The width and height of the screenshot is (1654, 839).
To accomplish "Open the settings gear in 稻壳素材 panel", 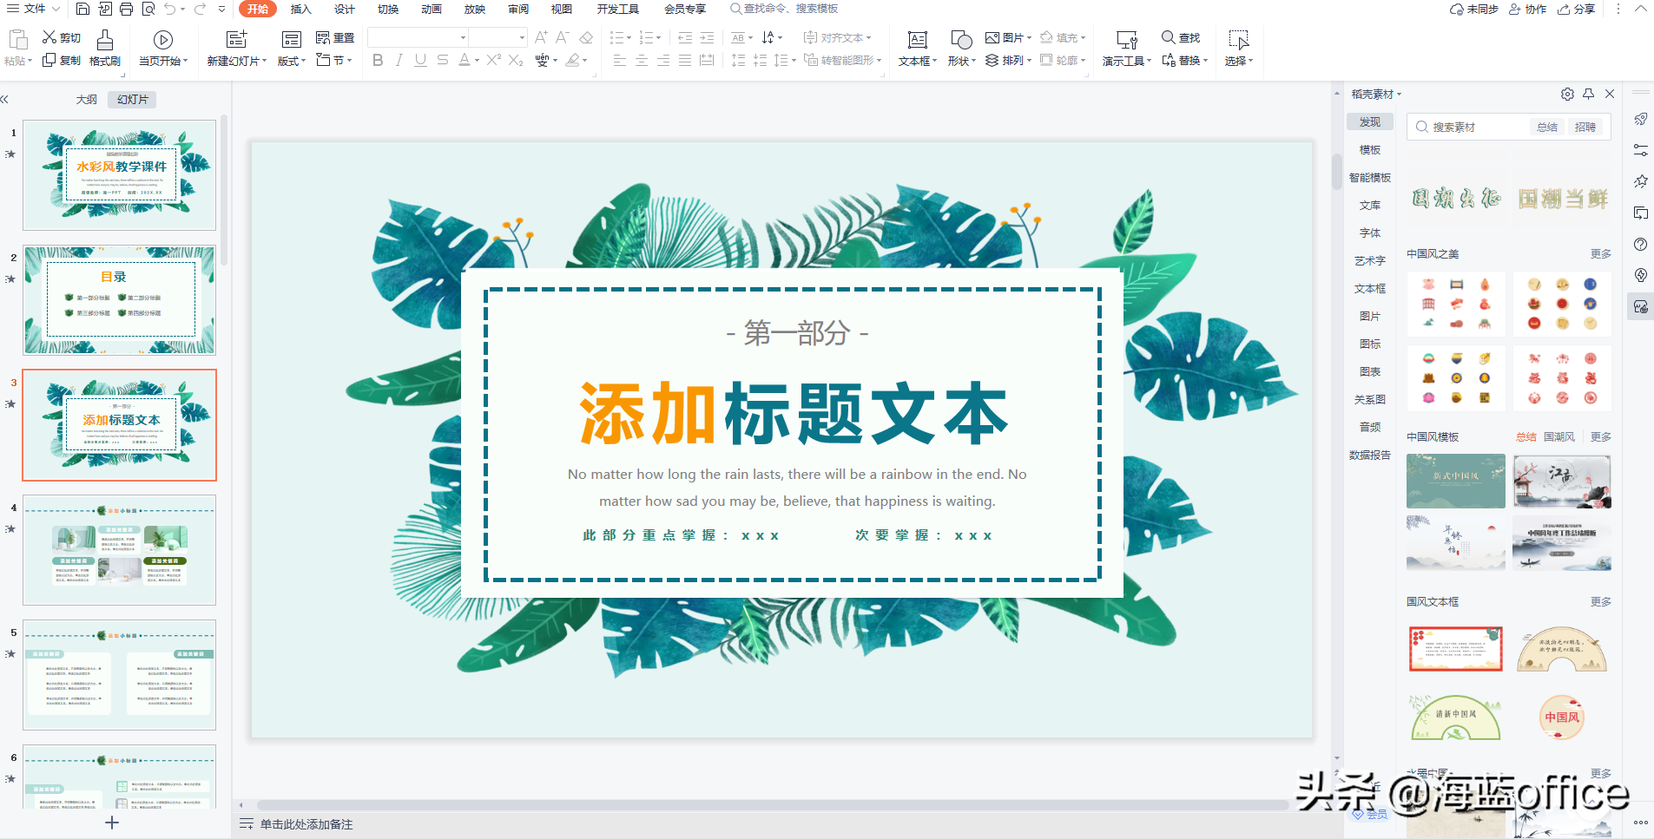I will 1567,94.
